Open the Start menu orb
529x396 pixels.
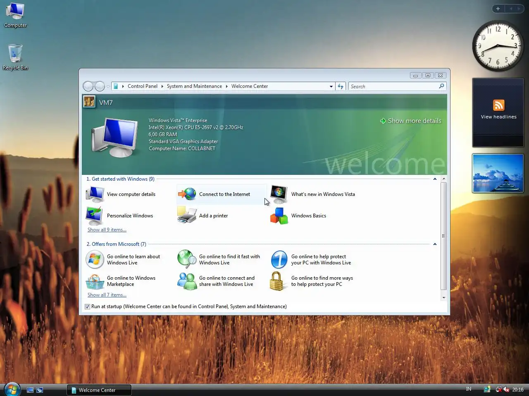(12, 389)
